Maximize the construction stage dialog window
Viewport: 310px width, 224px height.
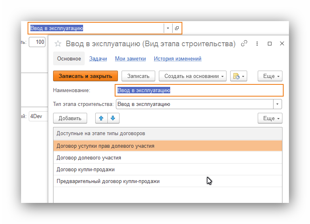[x=270, y=44]
